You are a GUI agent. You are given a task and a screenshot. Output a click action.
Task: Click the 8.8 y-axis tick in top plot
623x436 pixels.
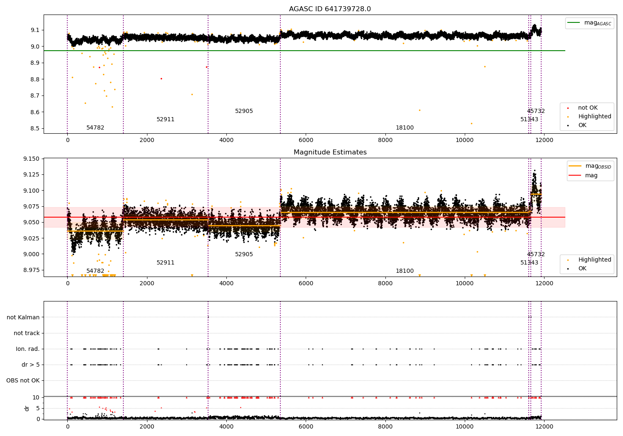tap(35, 79)
